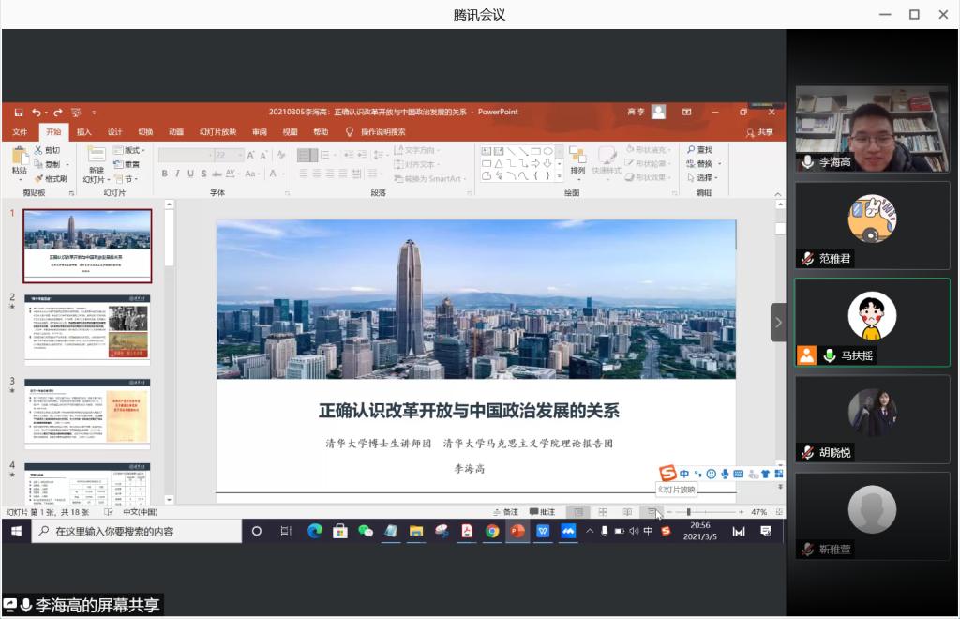960x619 pixels.
Task: Click the zoom slider in PowerPoint's status bar
Action: point(689,512)
